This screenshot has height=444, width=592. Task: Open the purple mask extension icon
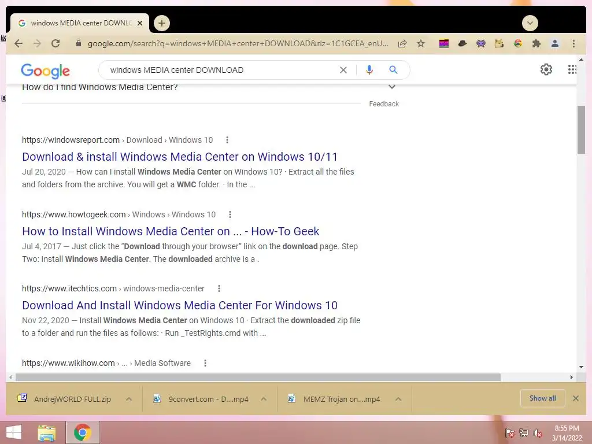click(x=480, y=43)
